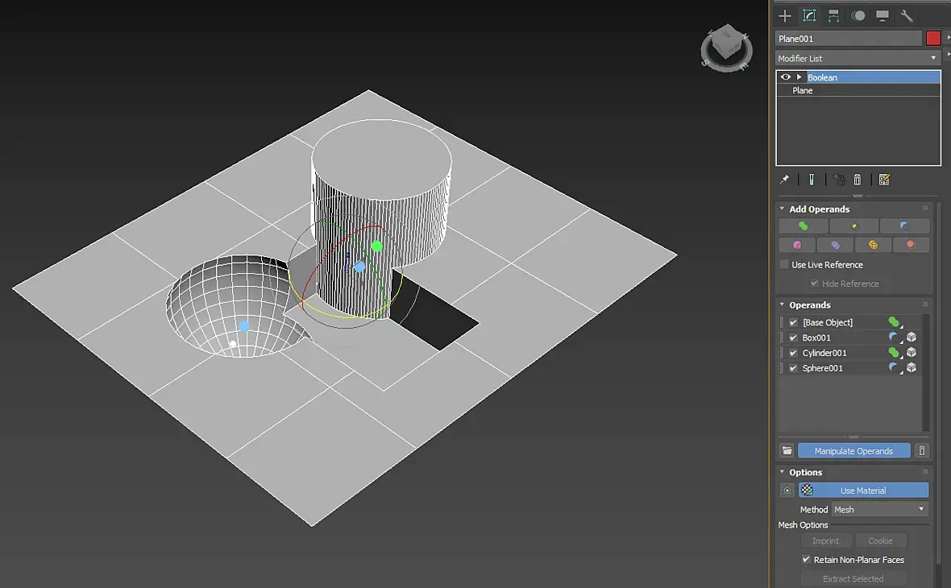The image size is (951, 588).
Task: Click the icon left of Use Material
Action: tap(787, 490)
